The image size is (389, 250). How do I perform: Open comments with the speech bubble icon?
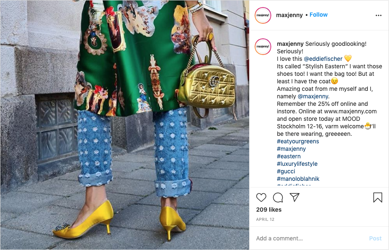point(278,197)
